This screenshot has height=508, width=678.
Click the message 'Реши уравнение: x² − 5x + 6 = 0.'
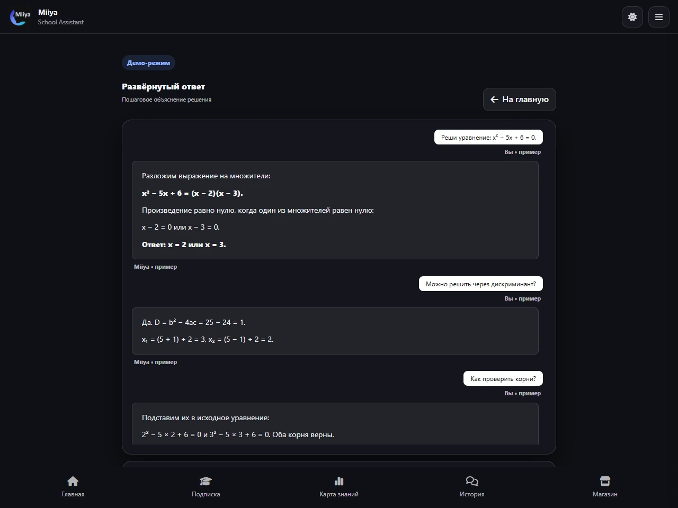click(x=488, y=138)
